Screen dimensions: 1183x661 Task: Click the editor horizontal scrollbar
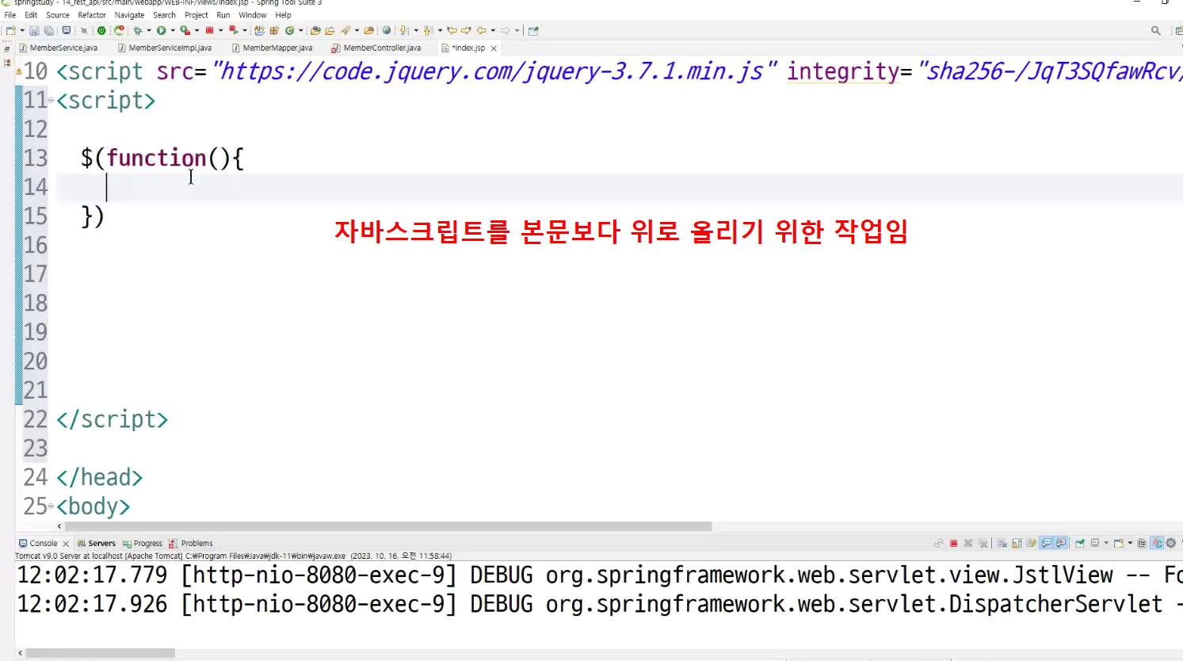(388, 526)
